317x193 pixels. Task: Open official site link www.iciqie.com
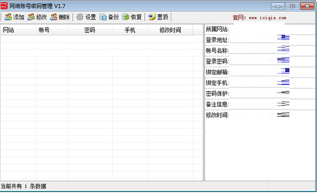pos(268,18)
